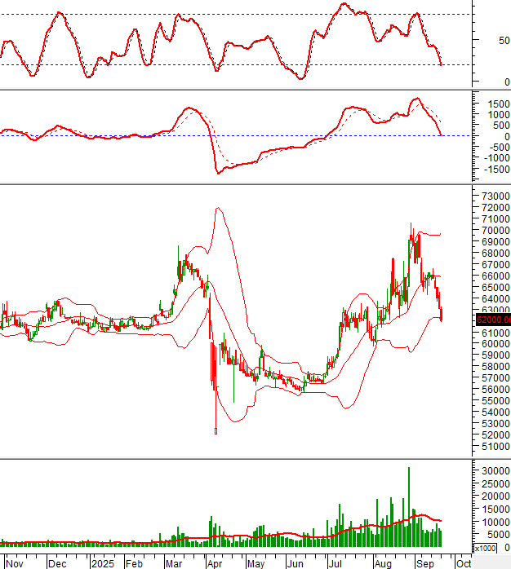The image size is (511, 569).
Task: Click the 68000 price axis label
Action: [495, 253]
